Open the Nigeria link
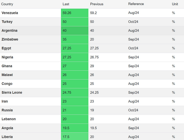The image size is (184, 140). 7,57
